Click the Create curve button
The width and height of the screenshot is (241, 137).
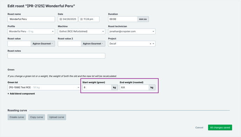click(x=17, y=117)
